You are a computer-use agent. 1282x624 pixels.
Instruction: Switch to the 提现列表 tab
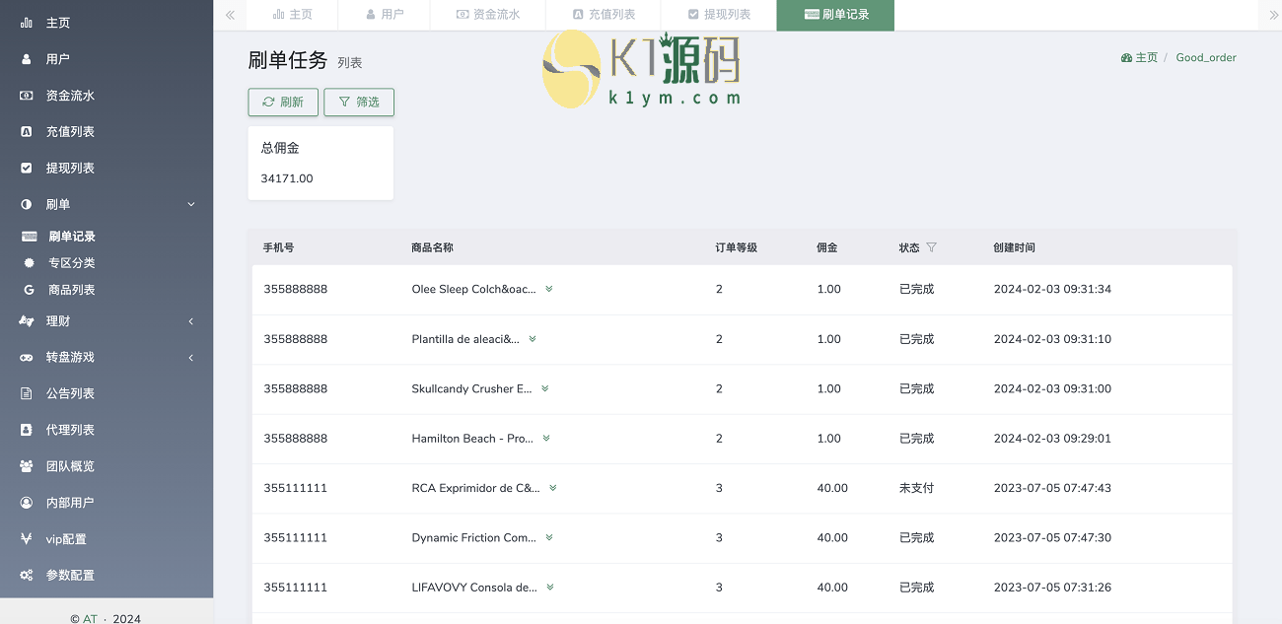719,15
